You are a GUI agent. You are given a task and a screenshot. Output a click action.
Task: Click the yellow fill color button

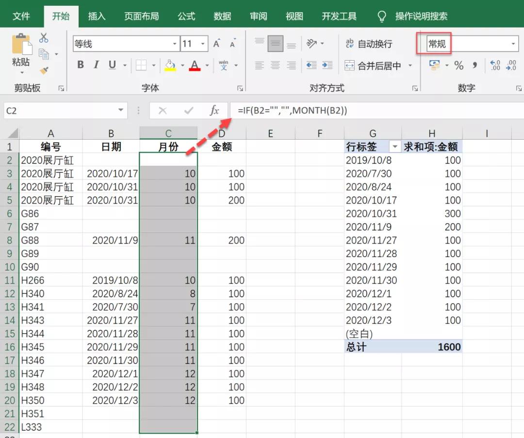tap(170, 65)
